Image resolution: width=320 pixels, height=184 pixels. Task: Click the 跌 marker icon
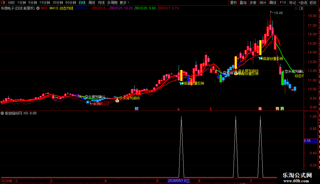coord(282,108)
